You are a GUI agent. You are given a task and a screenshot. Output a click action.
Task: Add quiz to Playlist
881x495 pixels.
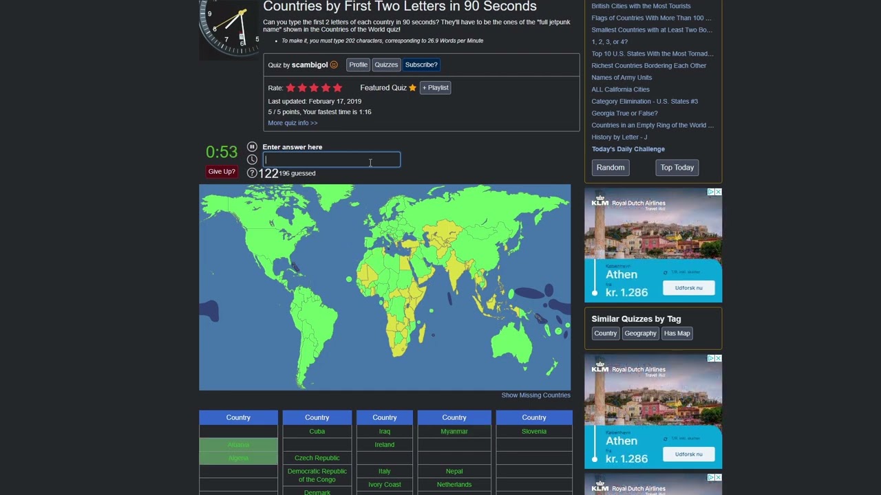[x=436, y=87]
